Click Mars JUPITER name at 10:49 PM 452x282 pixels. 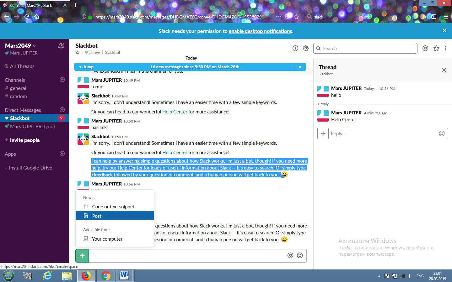[x=106, y=80]
